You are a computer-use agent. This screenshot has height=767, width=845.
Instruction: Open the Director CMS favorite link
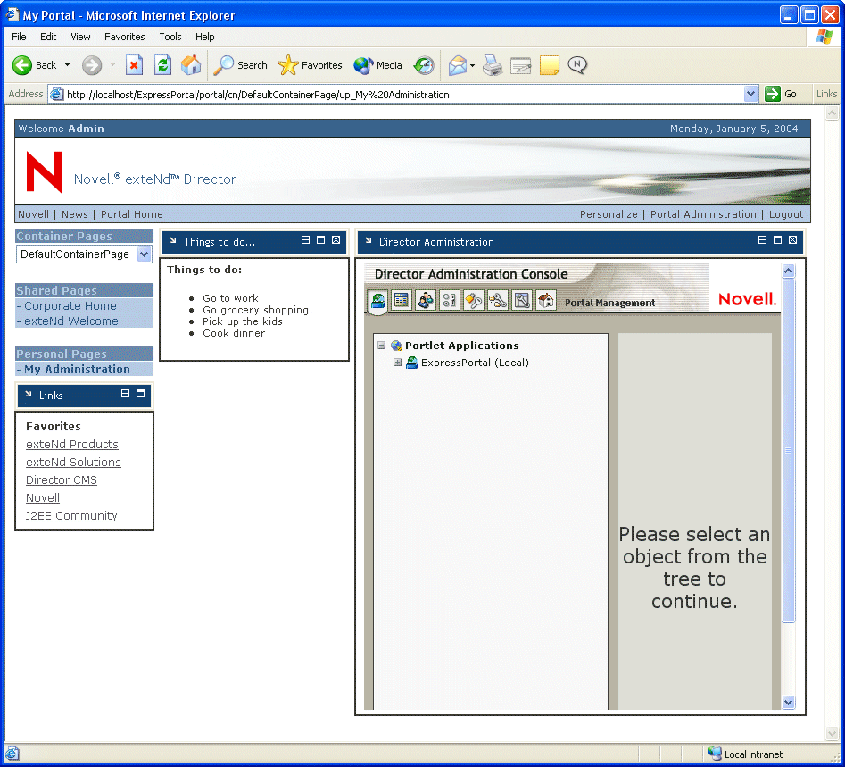click(x=61, y=479)
